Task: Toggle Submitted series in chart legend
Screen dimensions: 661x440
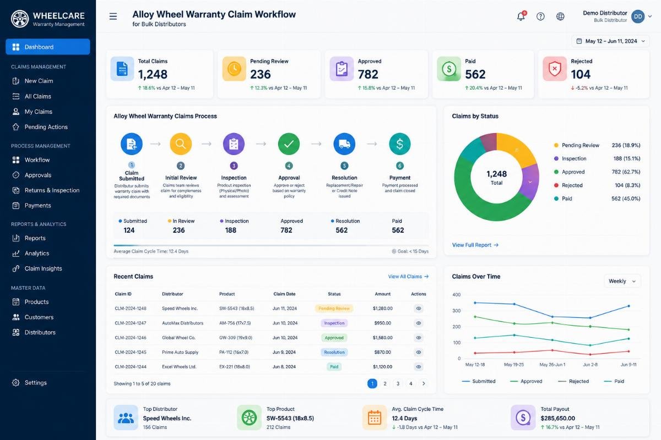Action: (x=479, y=381)
